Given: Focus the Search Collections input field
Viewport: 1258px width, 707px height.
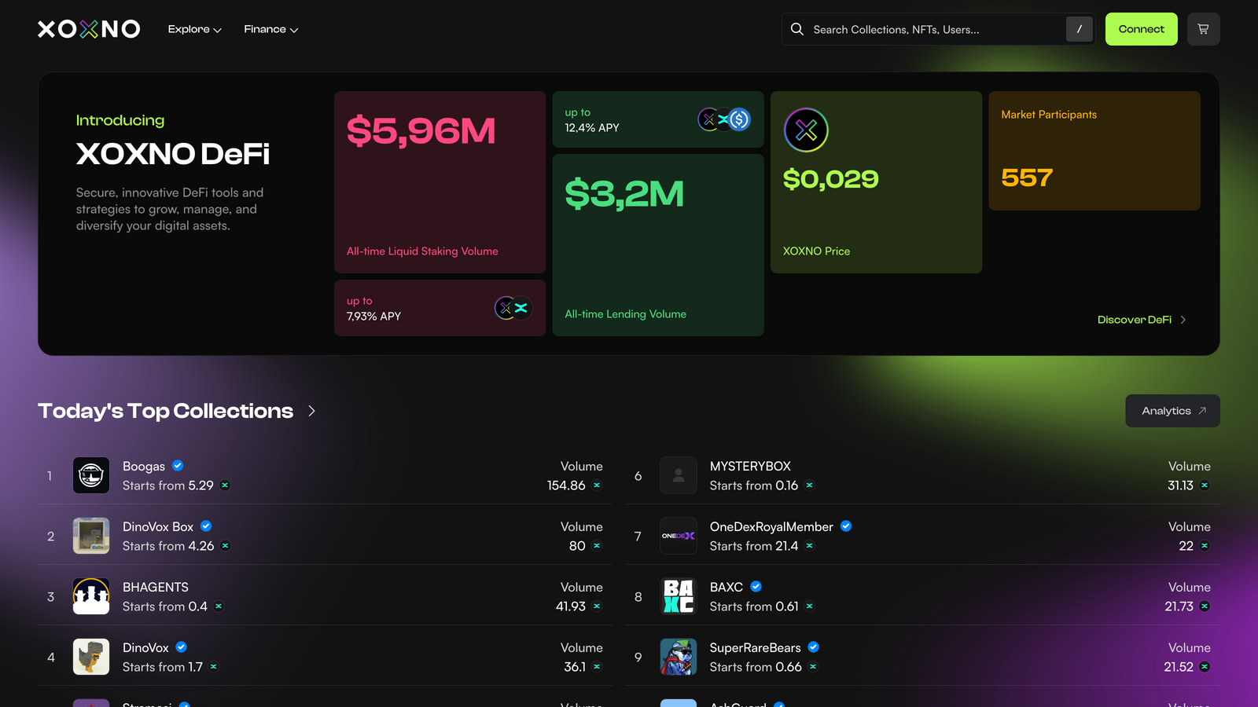Looking at the screenshot, I should pyautogui.click(x=936, y=29).
